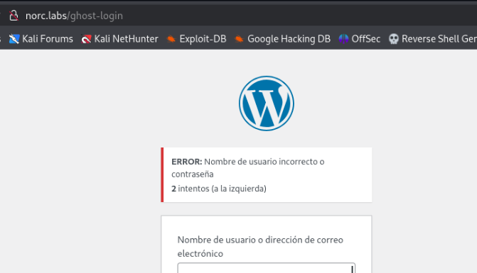Image resolution: width=477 pixels, height=273 pixels.
Task: Open the Exploit-DB bookmark text
Action: 203,39
